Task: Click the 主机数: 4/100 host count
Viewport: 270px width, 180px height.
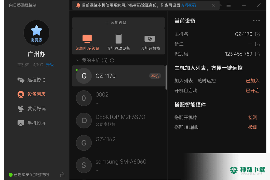Action: [30, 65]
